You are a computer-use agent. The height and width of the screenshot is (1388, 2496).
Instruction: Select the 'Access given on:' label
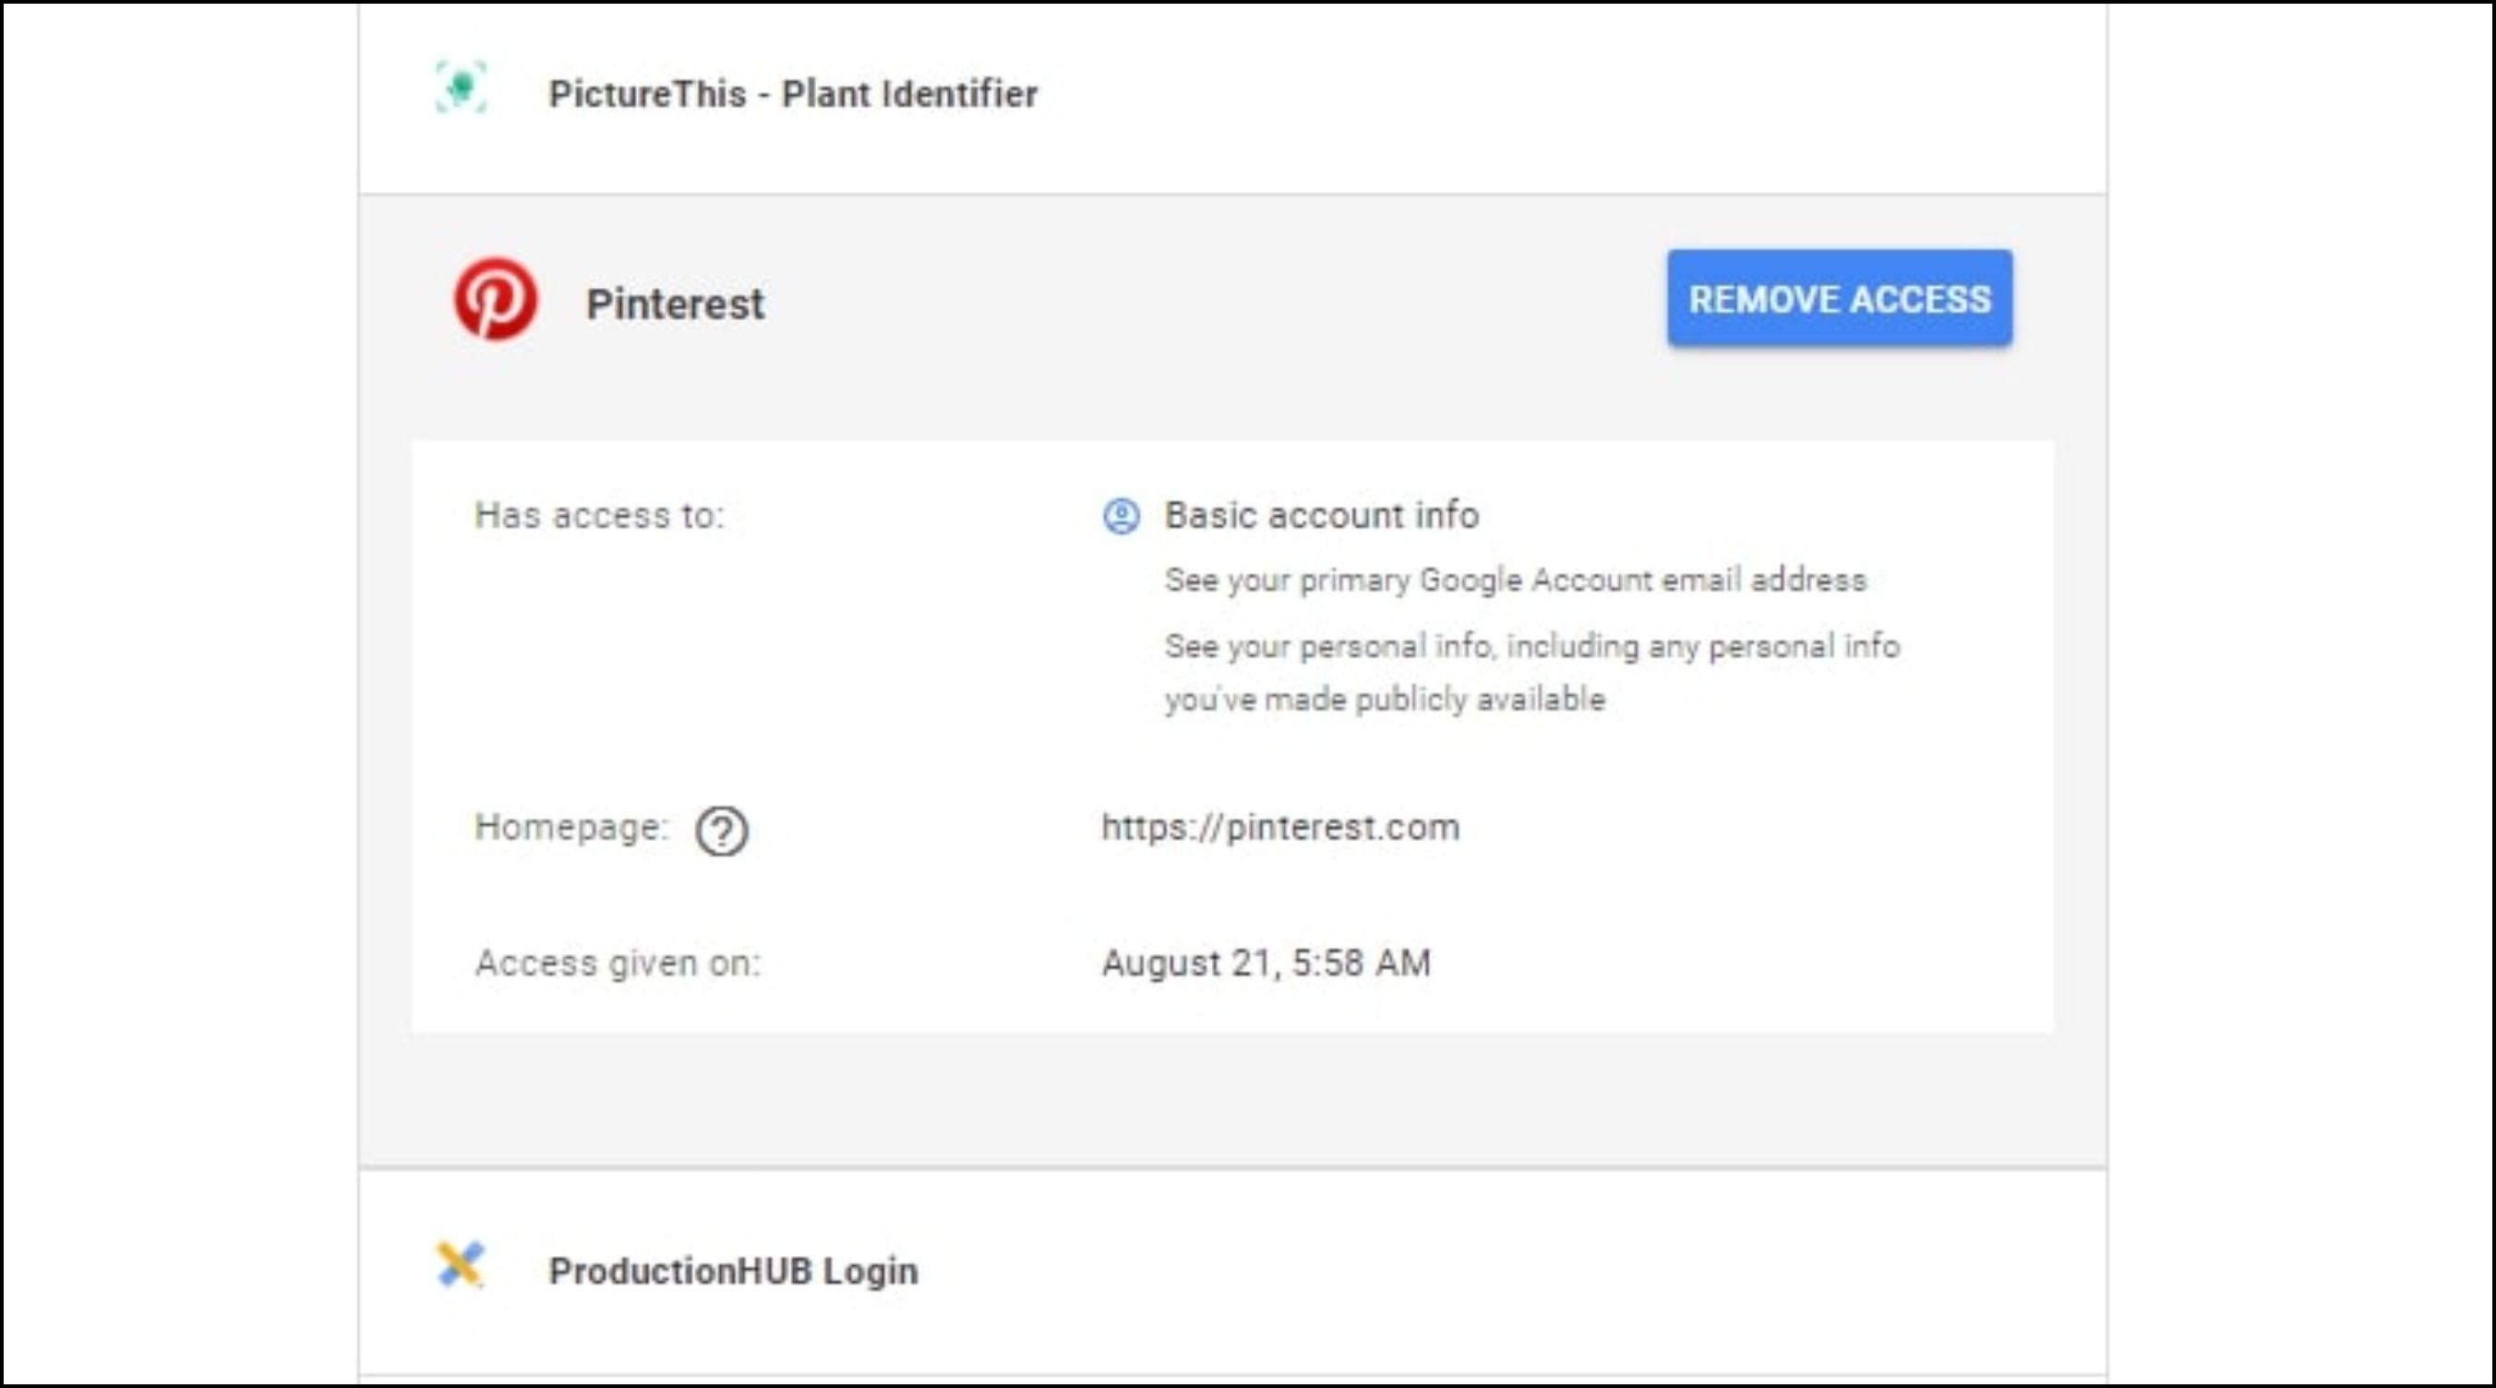click(x=618, y=963)
